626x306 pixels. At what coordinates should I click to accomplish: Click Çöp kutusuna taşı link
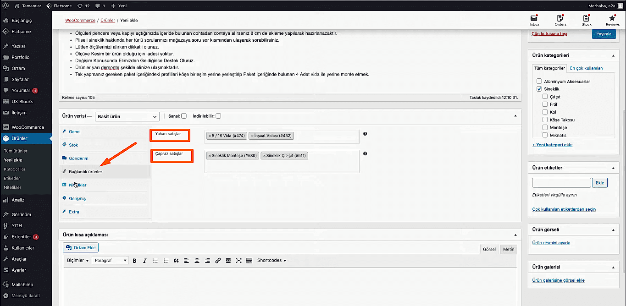(x=549, y=34)
